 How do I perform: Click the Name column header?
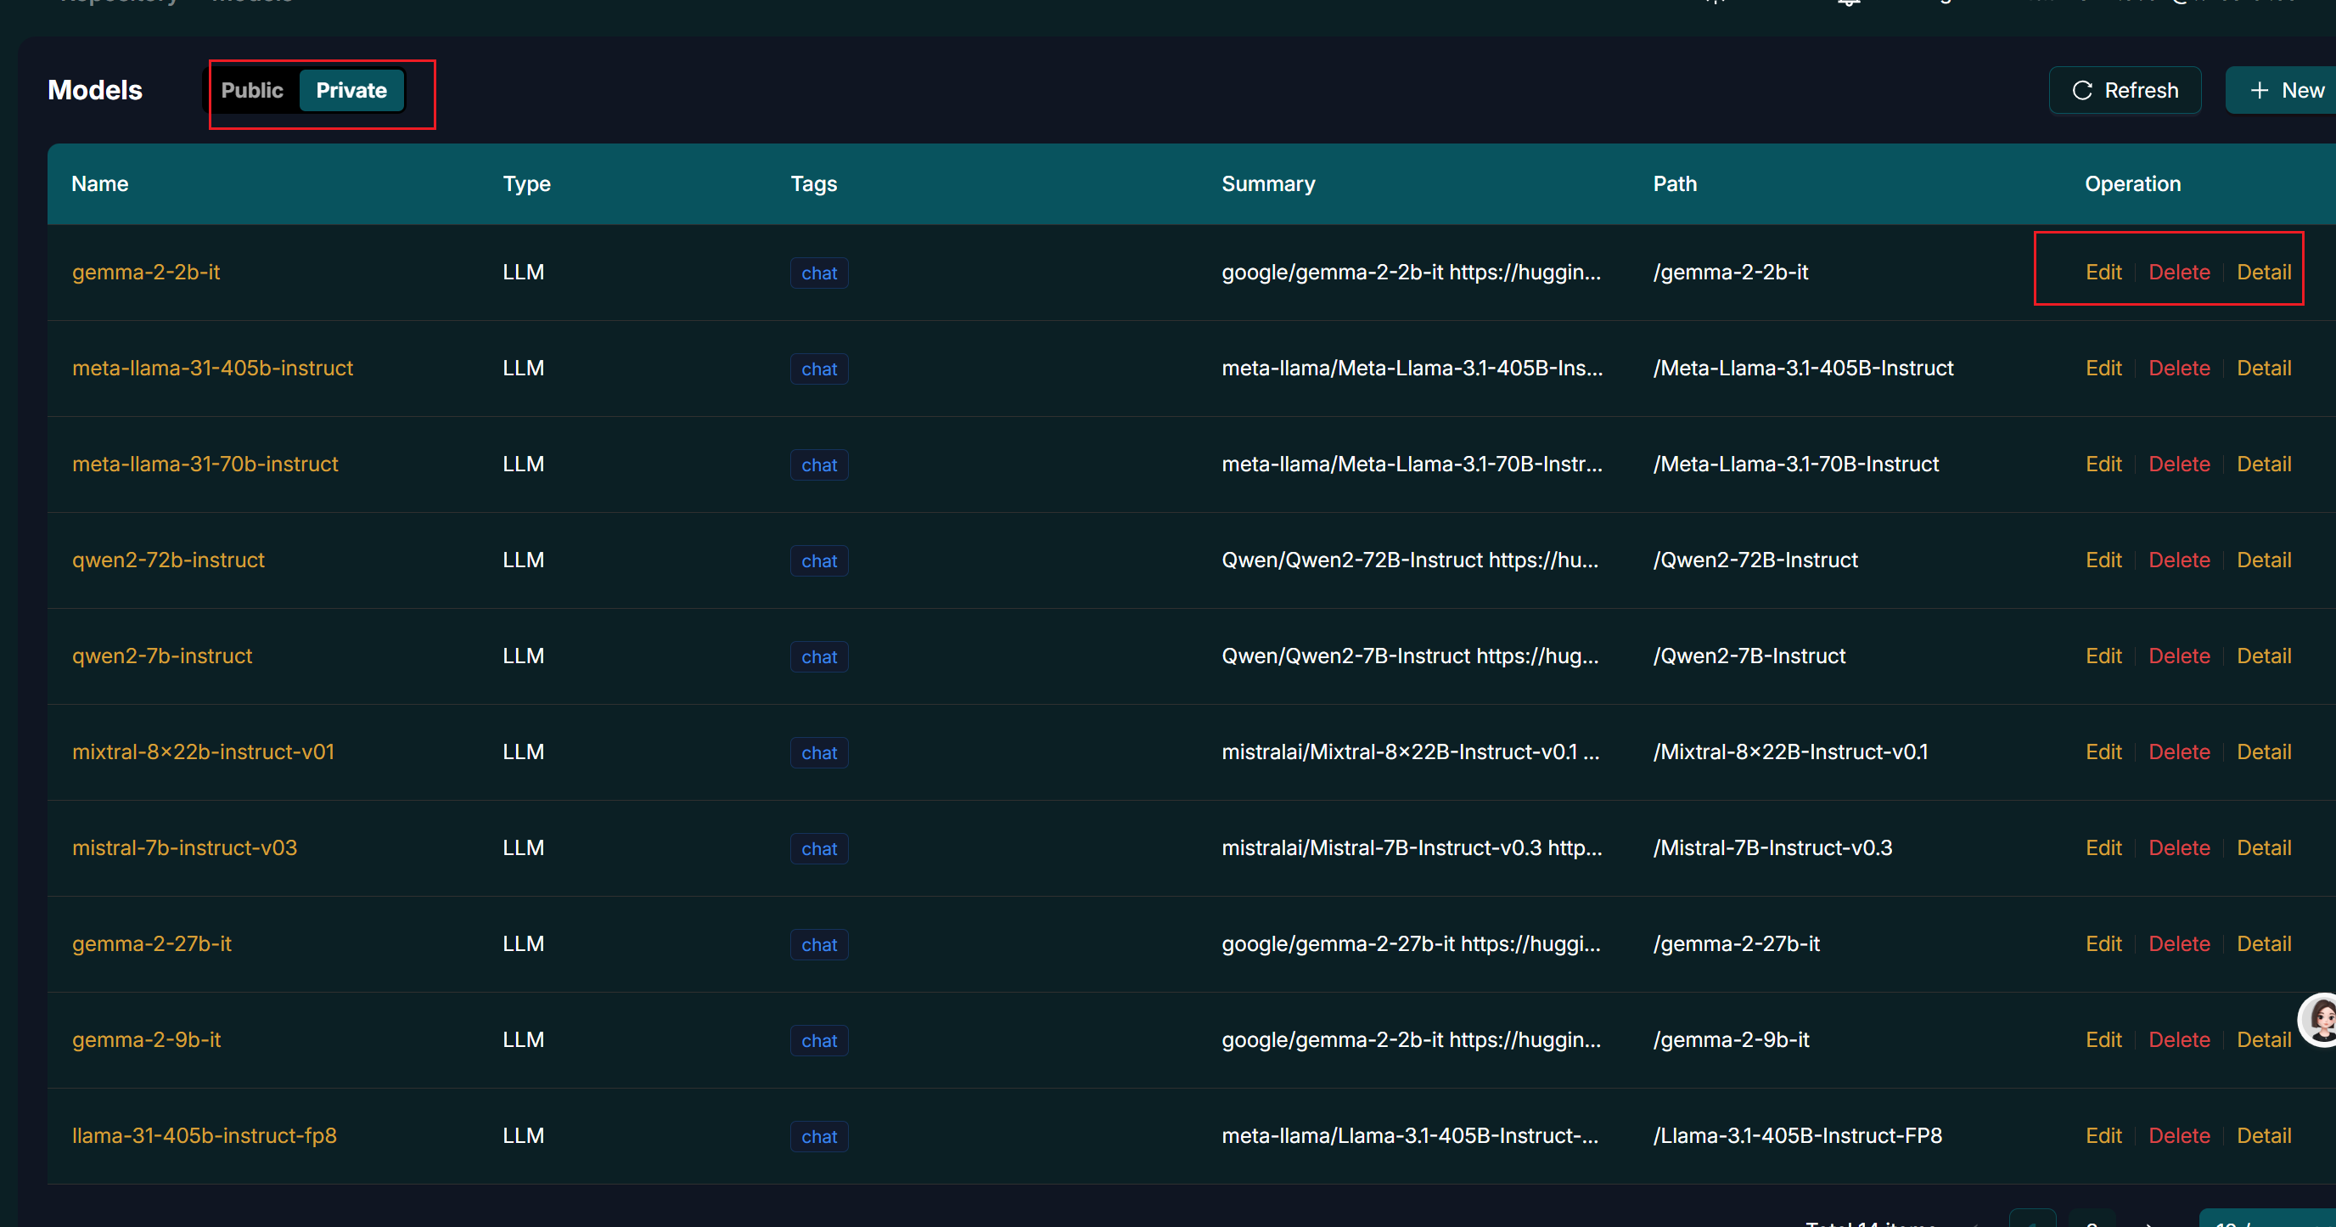(100, 184)
